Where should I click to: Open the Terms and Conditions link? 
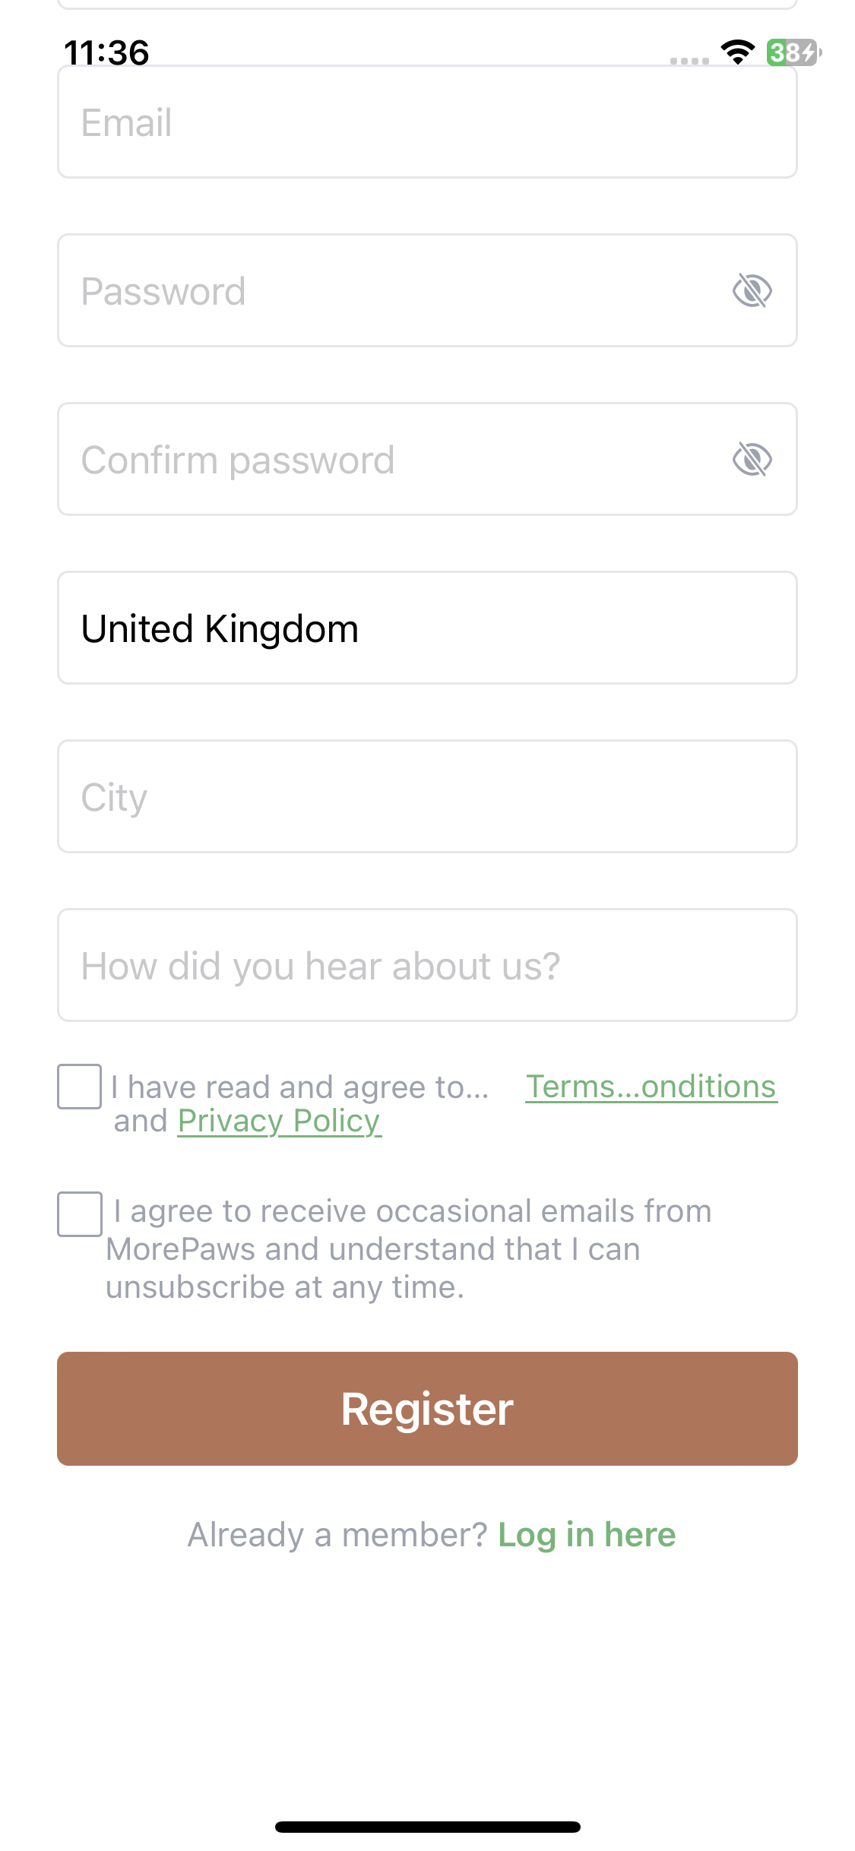coord(651,1087)
